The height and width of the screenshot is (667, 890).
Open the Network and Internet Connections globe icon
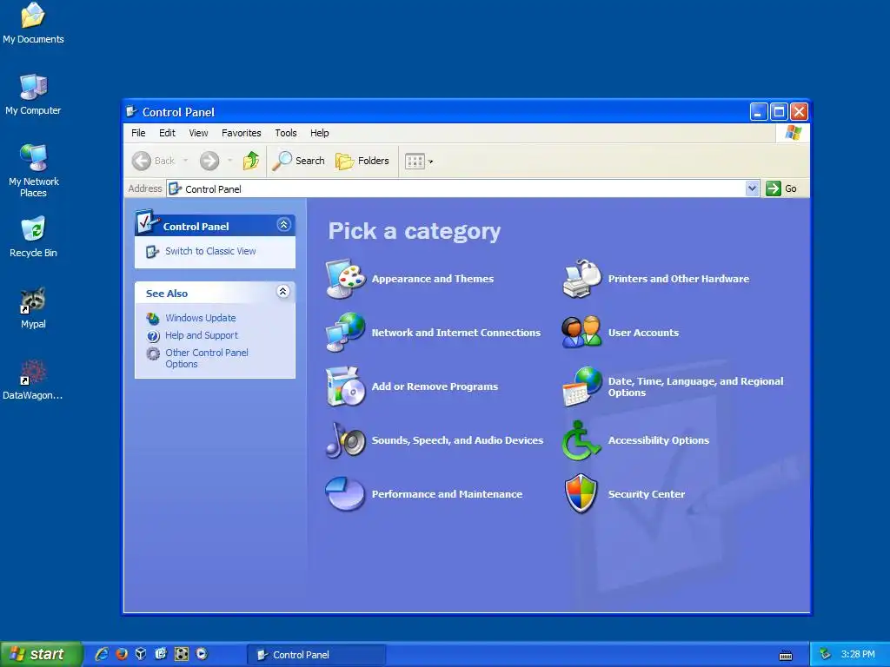(x=346, y=333)
